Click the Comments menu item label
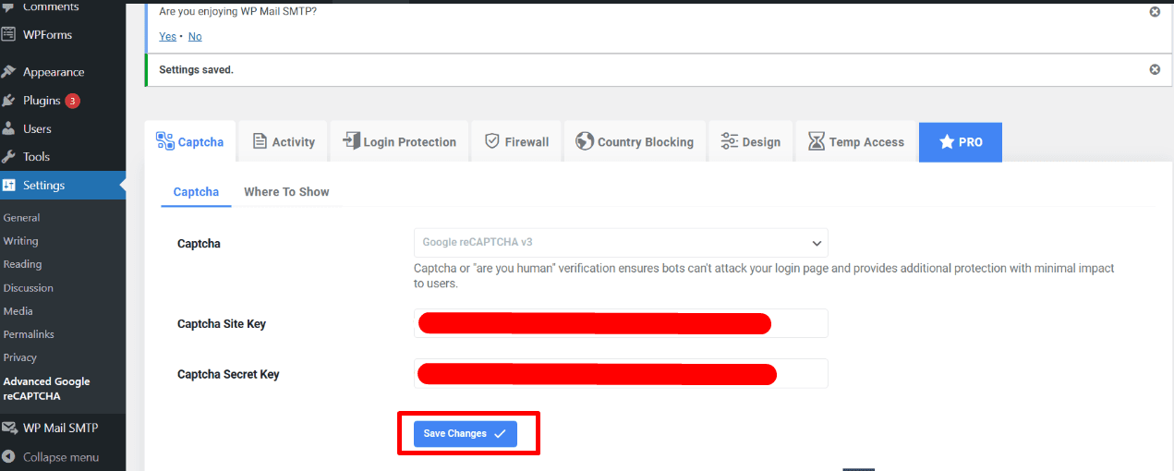Viewport: 1174px width, 471px height. pos(51,6)
